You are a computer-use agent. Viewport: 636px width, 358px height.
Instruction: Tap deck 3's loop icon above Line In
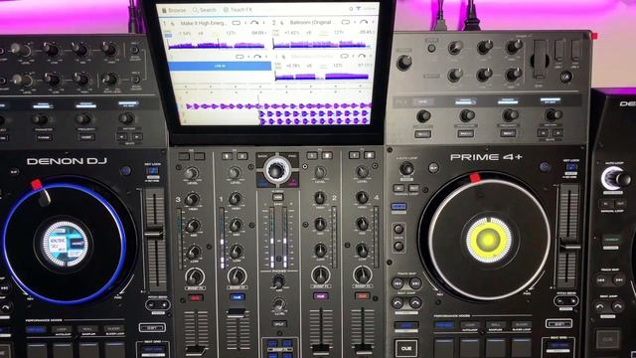[239, 57]
